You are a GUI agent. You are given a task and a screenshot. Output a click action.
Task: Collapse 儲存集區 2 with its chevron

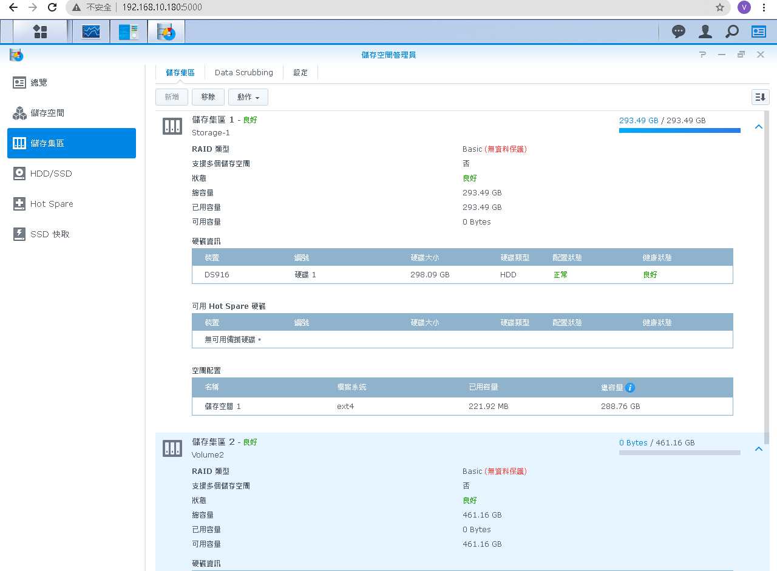pyautogui.click(x=758, y=449)
